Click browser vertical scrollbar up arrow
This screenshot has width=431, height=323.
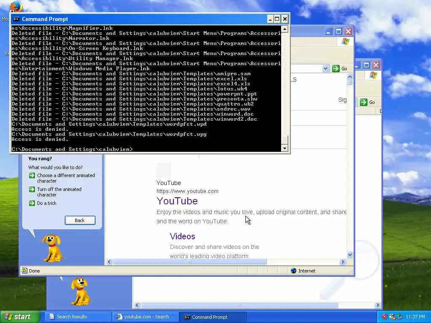pos(350,77)
